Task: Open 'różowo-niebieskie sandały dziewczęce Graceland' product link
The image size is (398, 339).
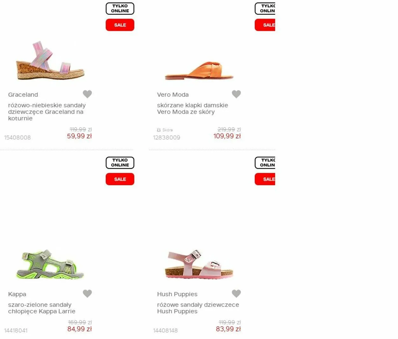Action: (47, 112)
